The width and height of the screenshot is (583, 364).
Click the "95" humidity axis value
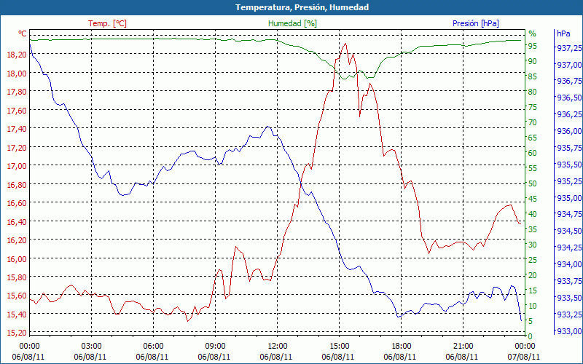[533, 46]
